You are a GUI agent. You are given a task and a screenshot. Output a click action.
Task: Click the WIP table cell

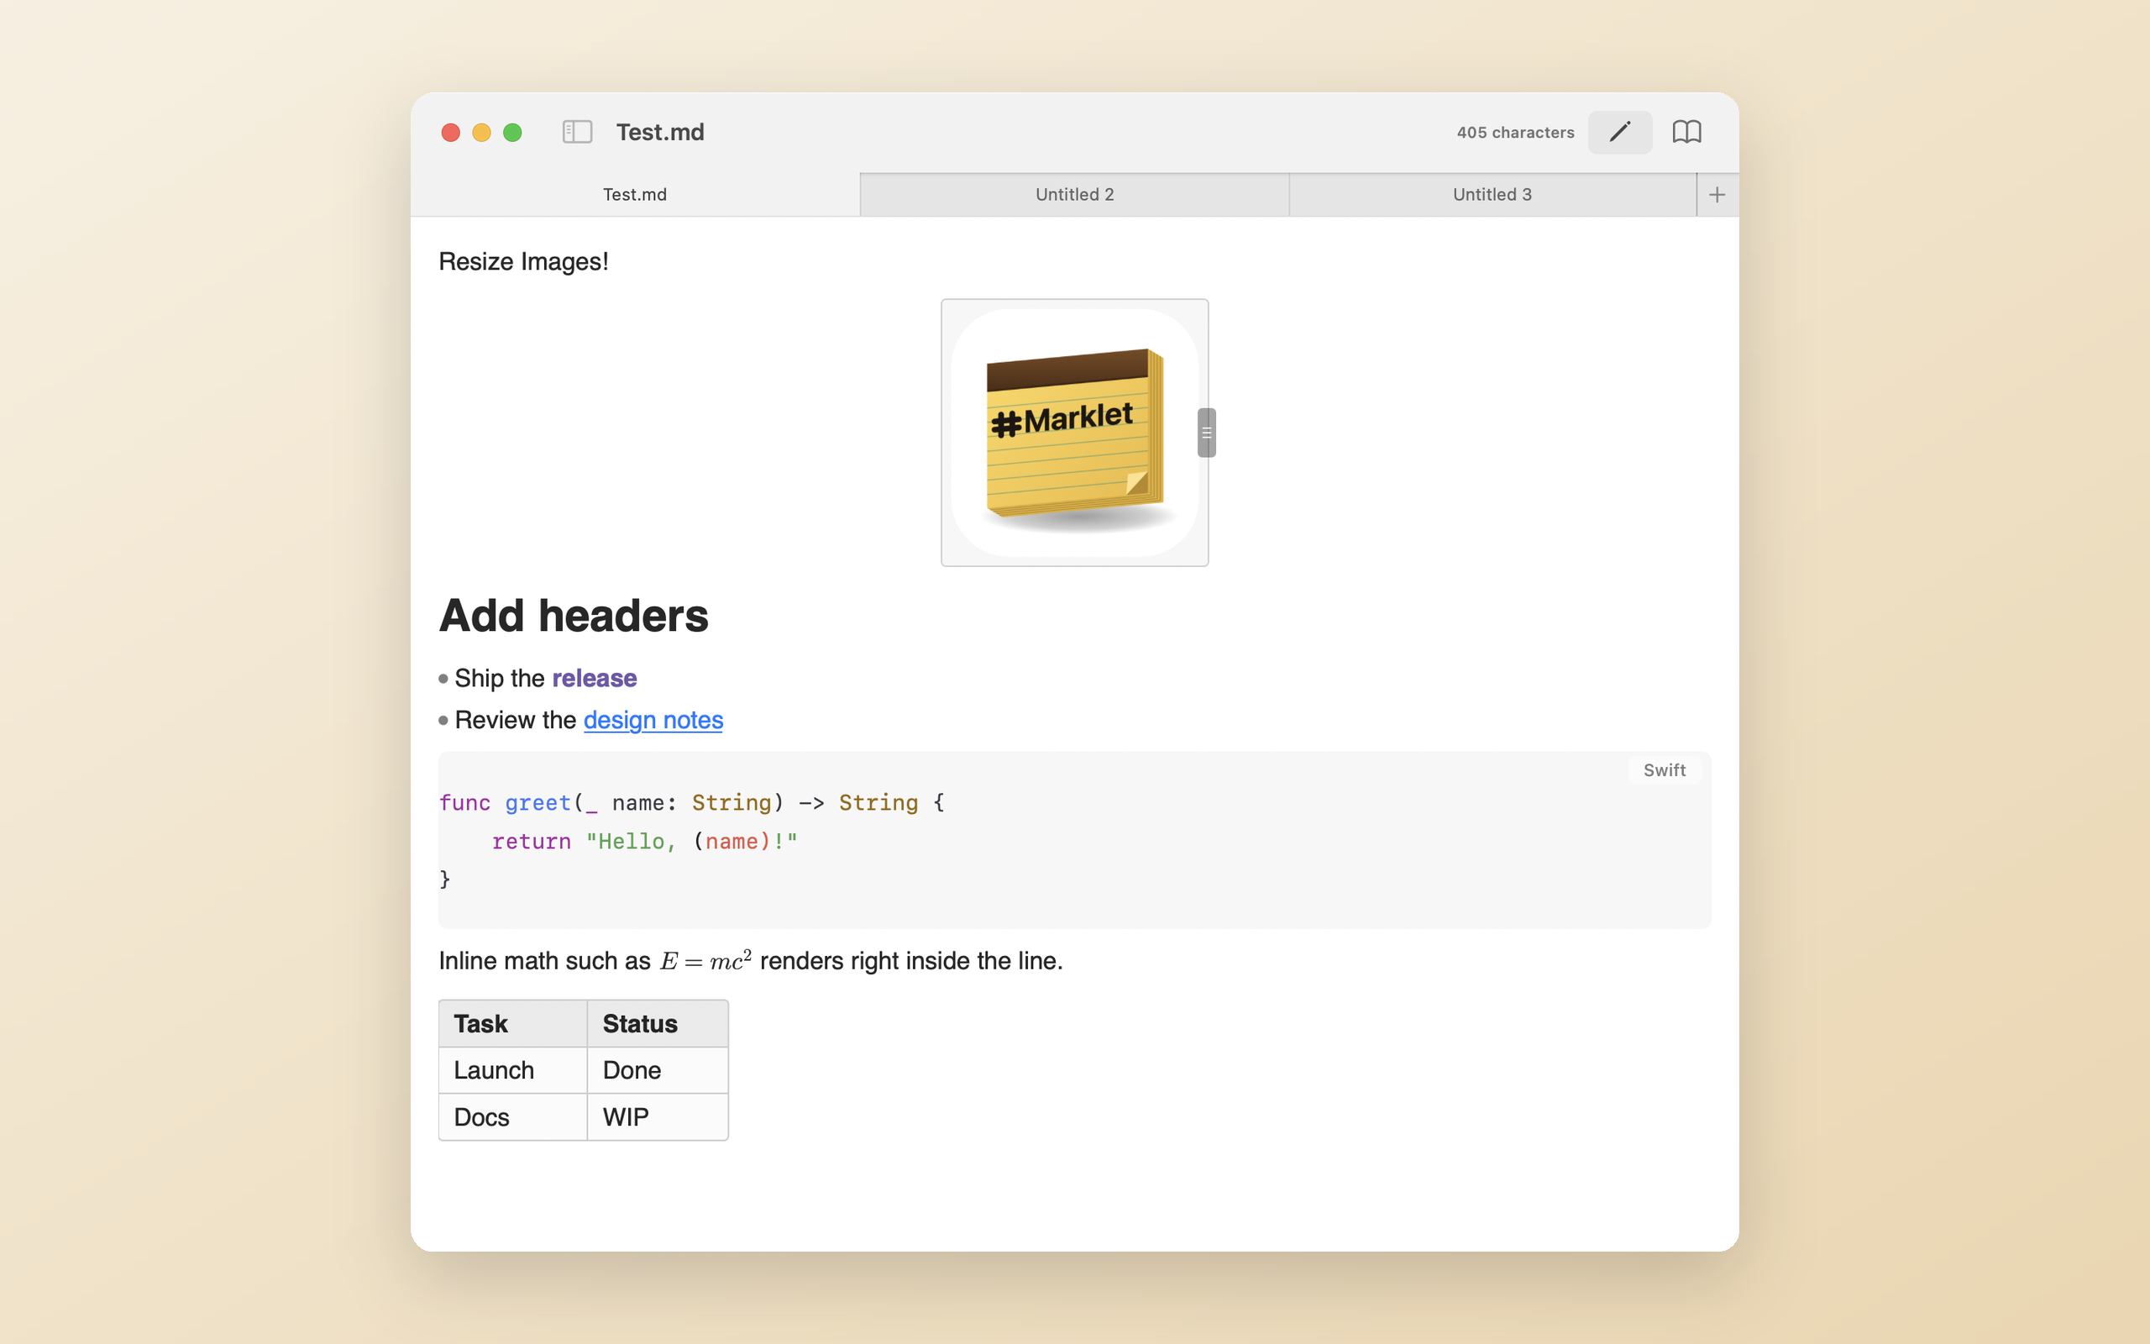click(658, 1117)
